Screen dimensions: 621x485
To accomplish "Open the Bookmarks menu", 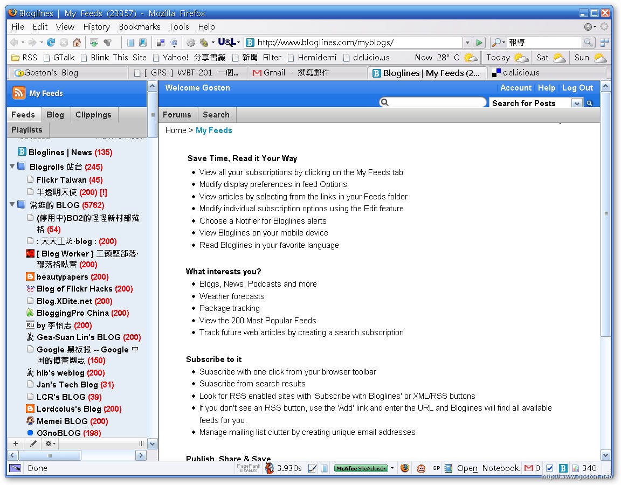I will coord(140,26).
